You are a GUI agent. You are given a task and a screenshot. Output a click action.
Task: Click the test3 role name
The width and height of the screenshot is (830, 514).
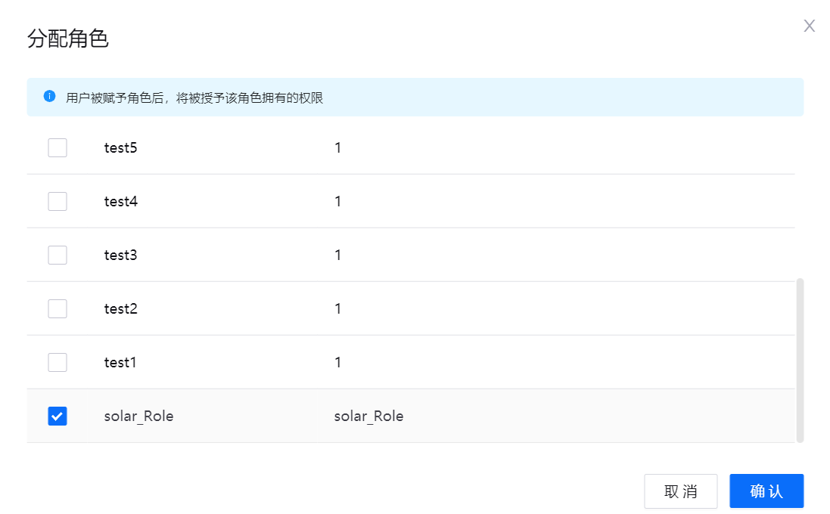120,255
